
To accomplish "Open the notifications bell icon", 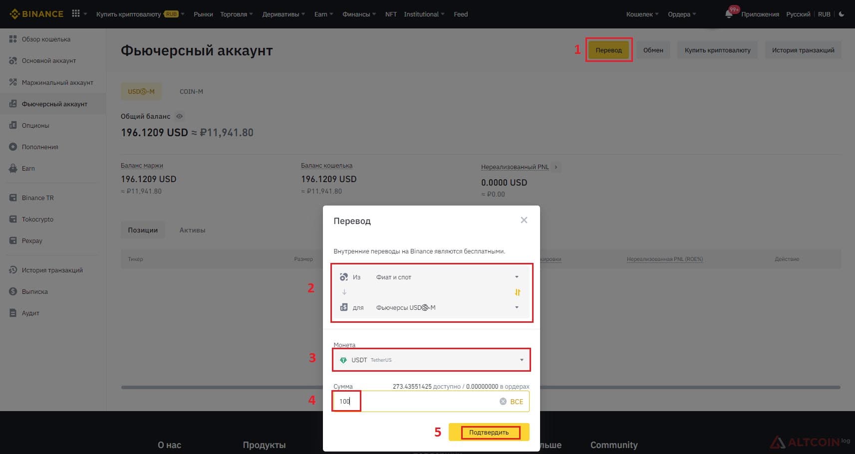I will tap(729, 14).
